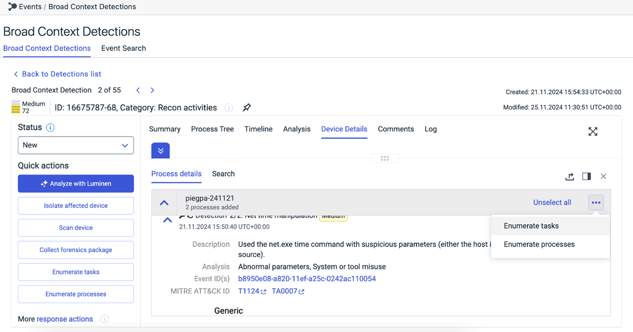Select the Broad Context Detections tab

47,48
